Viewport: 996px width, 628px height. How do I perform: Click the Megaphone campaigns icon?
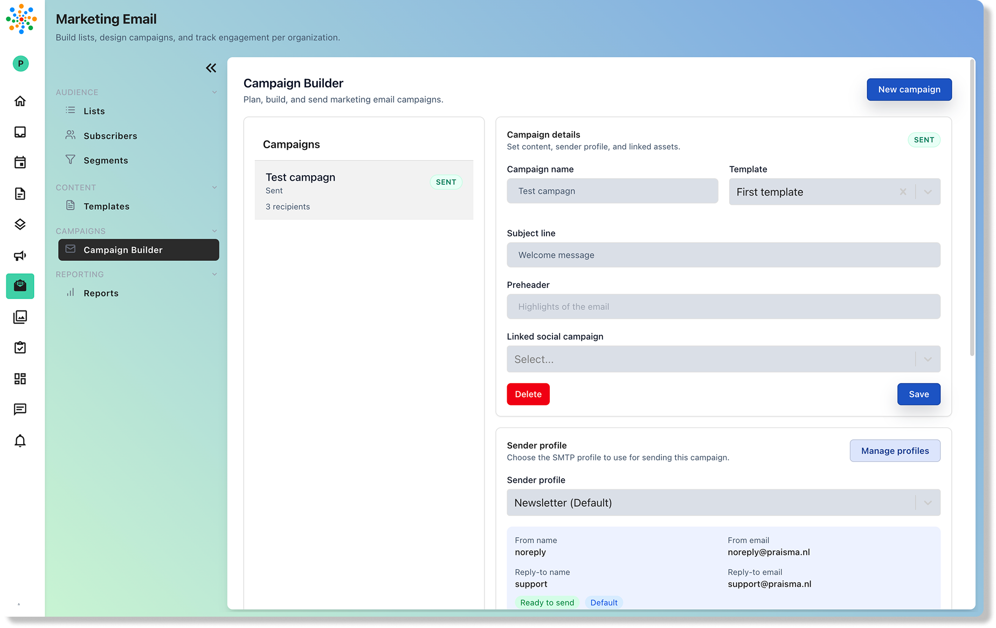[20, 256]
